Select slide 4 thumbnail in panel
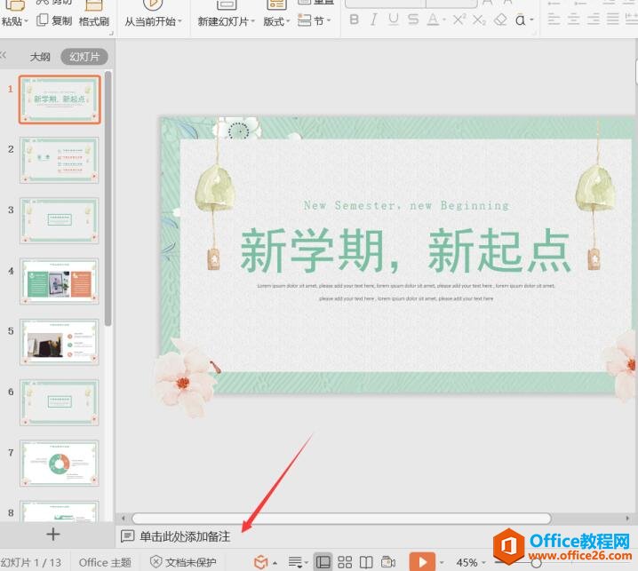Image resolution: width=638 pixels, height=571 pixels. click(x=60, y=282)
